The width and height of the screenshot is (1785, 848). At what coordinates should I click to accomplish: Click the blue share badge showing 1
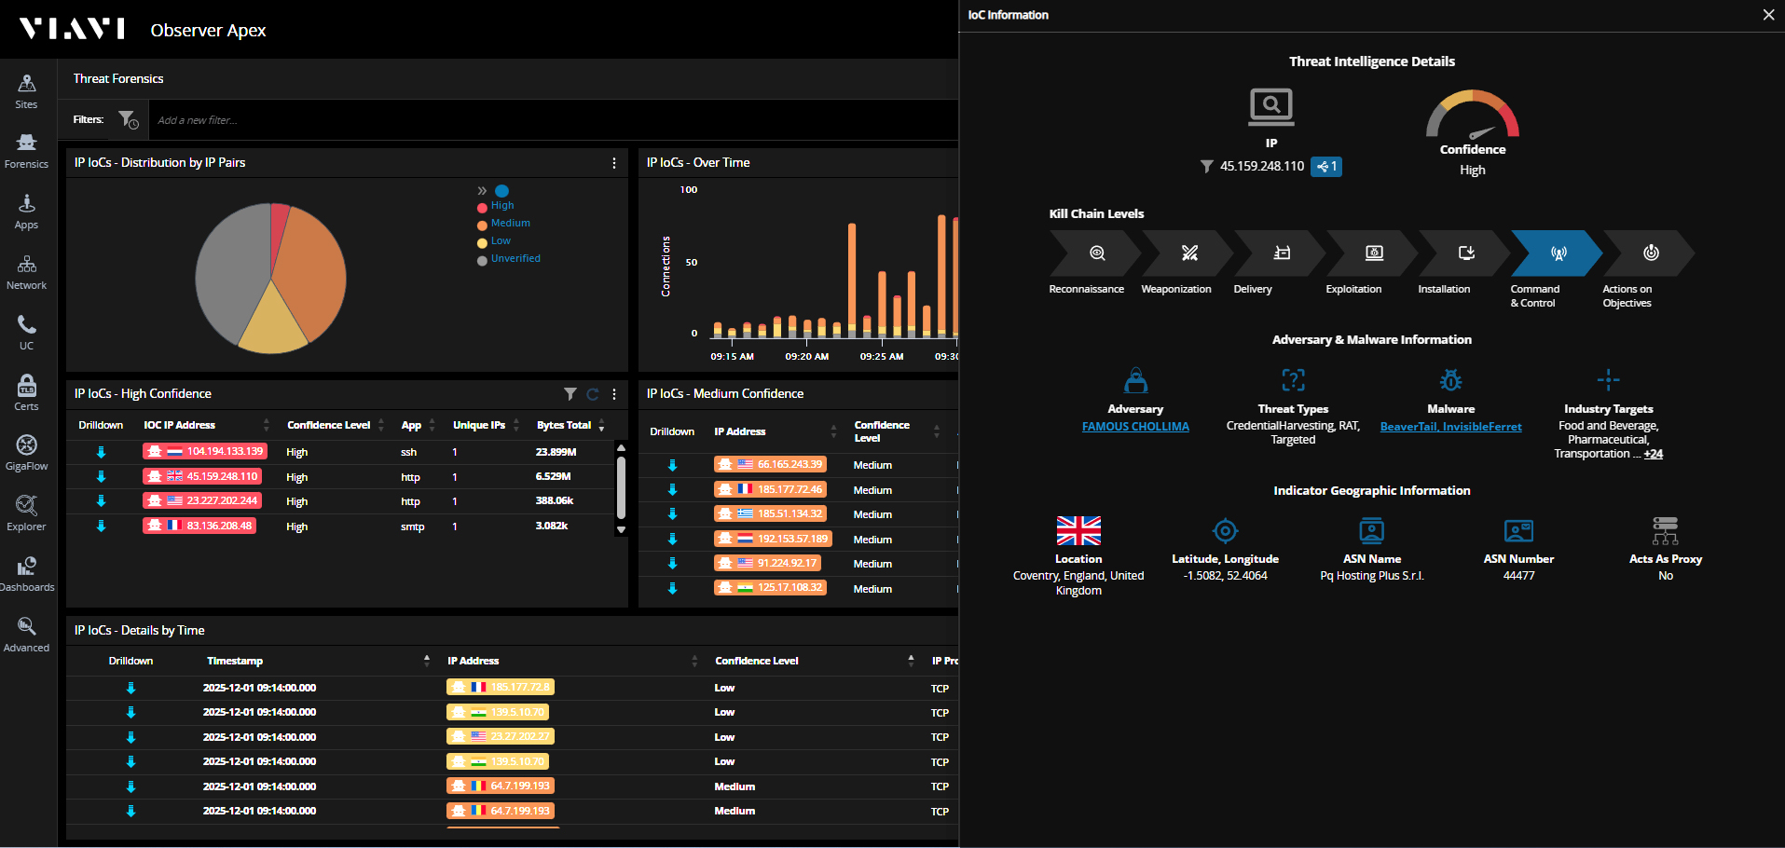tap(1326, 167)
